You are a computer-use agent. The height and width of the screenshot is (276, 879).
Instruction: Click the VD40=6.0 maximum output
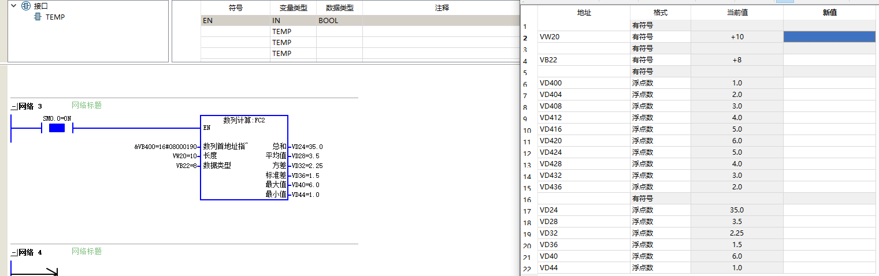coord(305,185)
